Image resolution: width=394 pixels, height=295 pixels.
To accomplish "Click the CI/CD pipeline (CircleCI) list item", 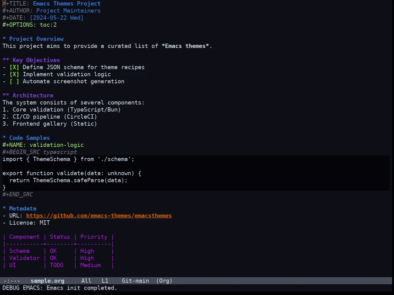I will (x=50, y=117).
